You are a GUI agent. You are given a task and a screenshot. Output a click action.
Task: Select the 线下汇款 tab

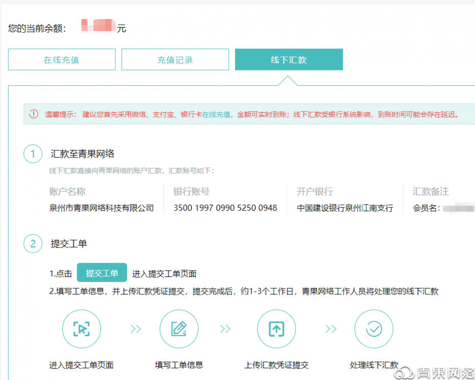click(x=289, y=60)
